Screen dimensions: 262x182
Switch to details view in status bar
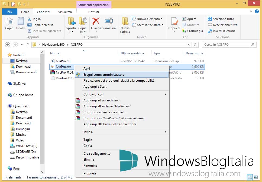point(250,177)
